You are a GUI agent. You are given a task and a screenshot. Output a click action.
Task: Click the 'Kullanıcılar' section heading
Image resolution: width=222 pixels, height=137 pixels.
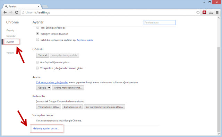tap(39, 96)
